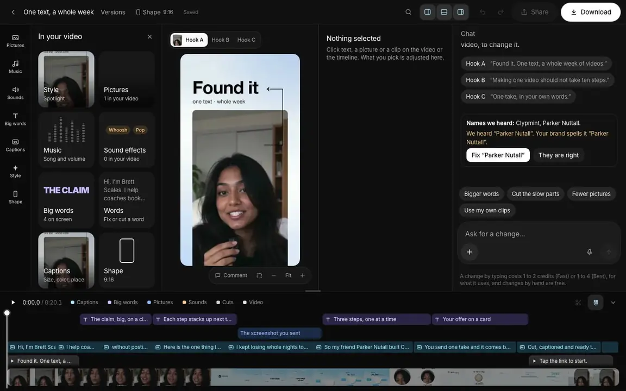Select The screenshot you sent timeline clip

click(x=279, y=333)
